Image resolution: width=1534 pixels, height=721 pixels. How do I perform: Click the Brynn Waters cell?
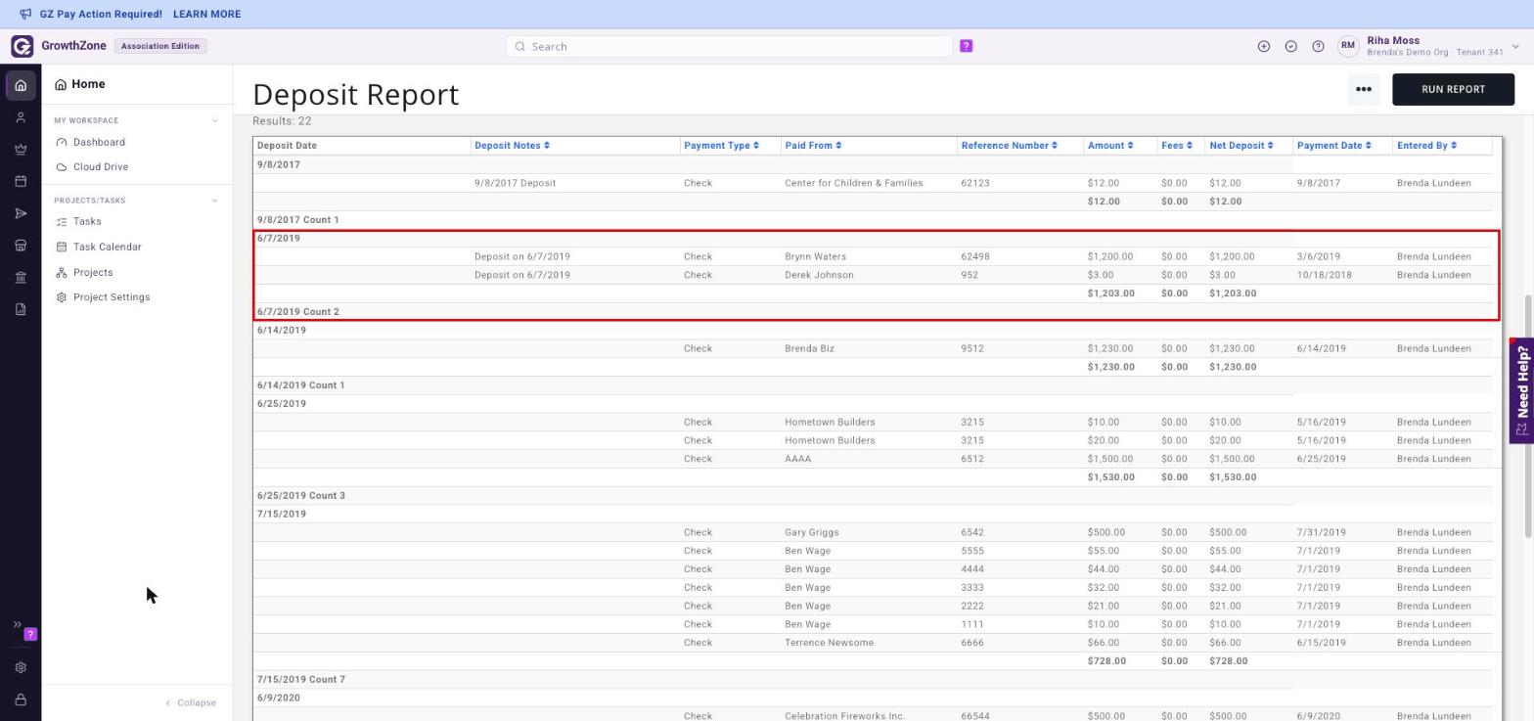tap(815, 256)
